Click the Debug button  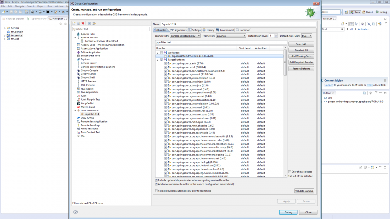click(x=288, y=212)
